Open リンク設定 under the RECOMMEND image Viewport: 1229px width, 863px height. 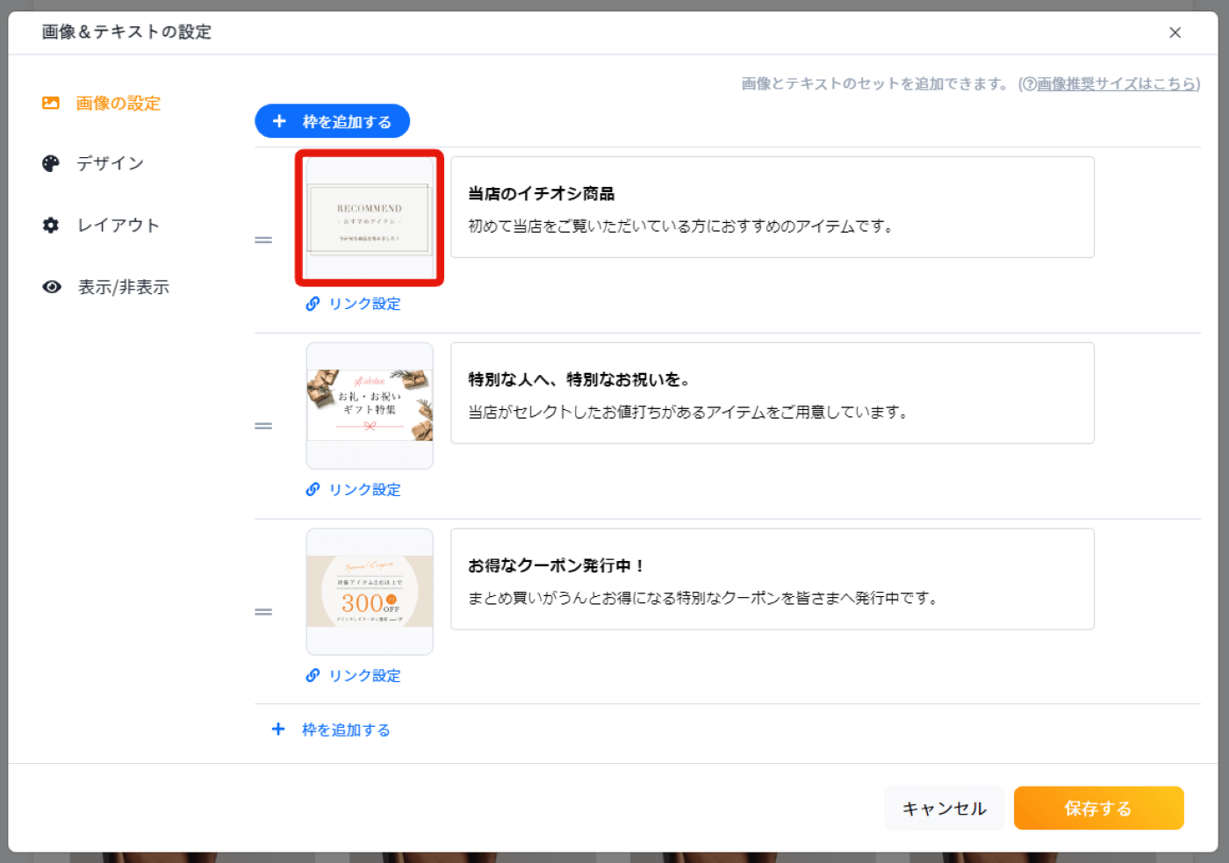click(353, 304)
